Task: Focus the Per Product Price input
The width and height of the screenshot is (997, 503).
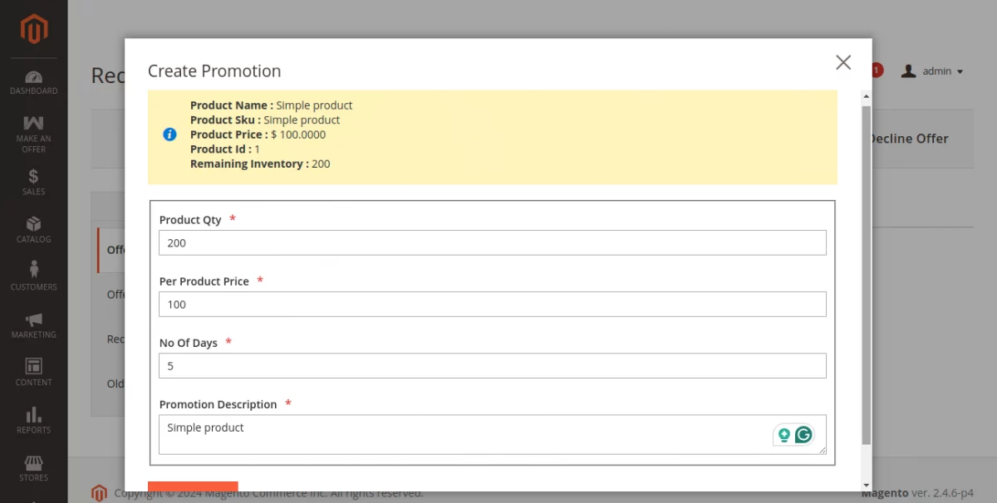Action: coord(492,305)
